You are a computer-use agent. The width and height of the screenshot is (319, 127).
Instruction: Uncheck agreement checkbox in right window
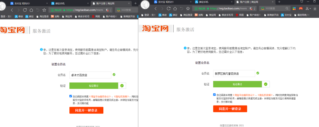click(214, 95)
